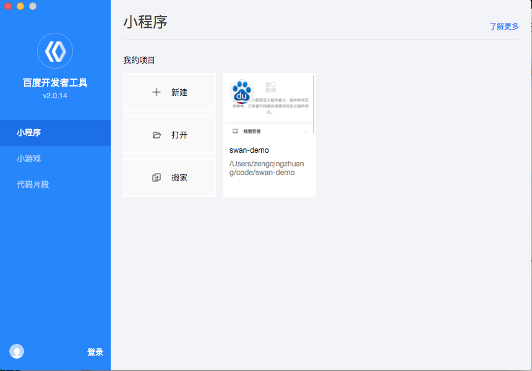Click the 登录 login link

pos(95,352)
